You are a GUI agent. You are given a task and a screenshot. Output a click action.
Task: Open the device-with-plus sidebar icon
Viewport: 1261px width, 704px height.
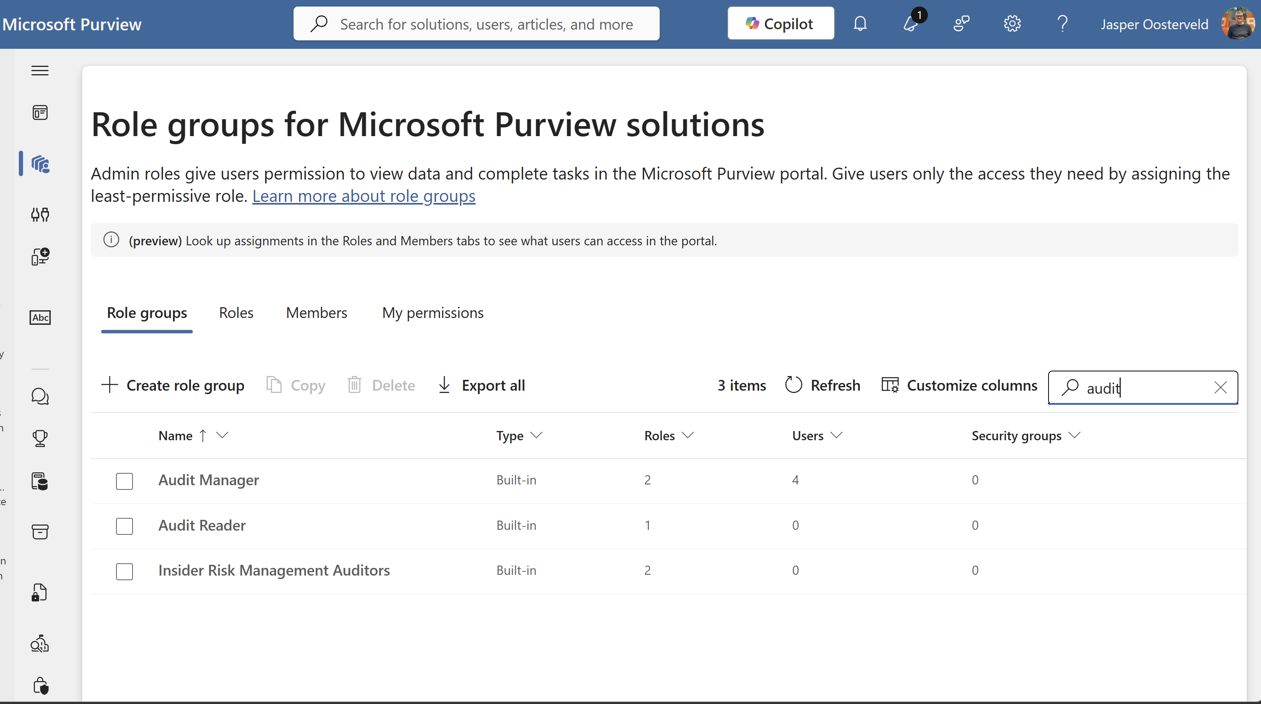click(40, 256)
